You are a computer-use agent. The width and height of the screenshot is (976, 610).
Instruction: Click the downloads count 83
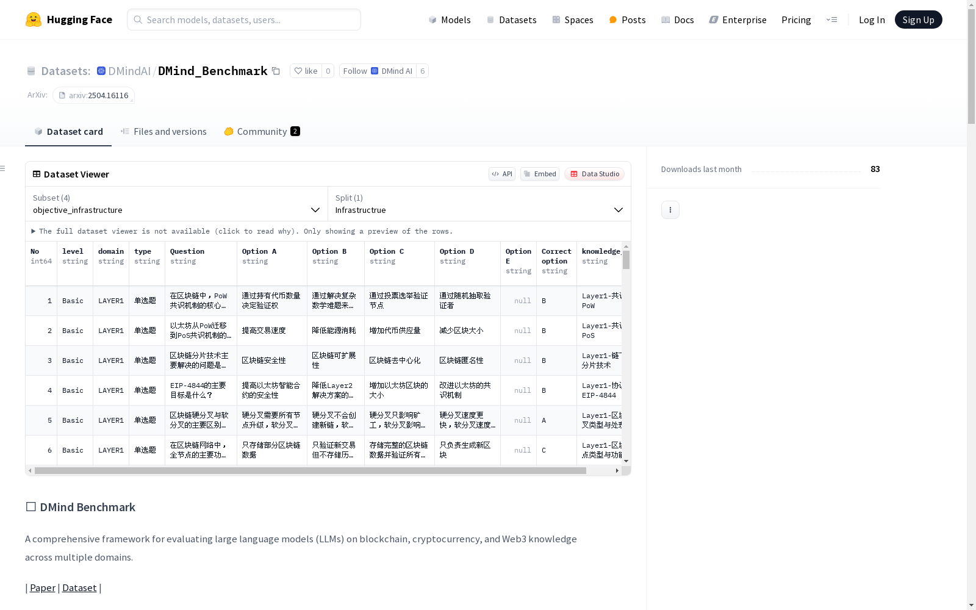point(875,169)
